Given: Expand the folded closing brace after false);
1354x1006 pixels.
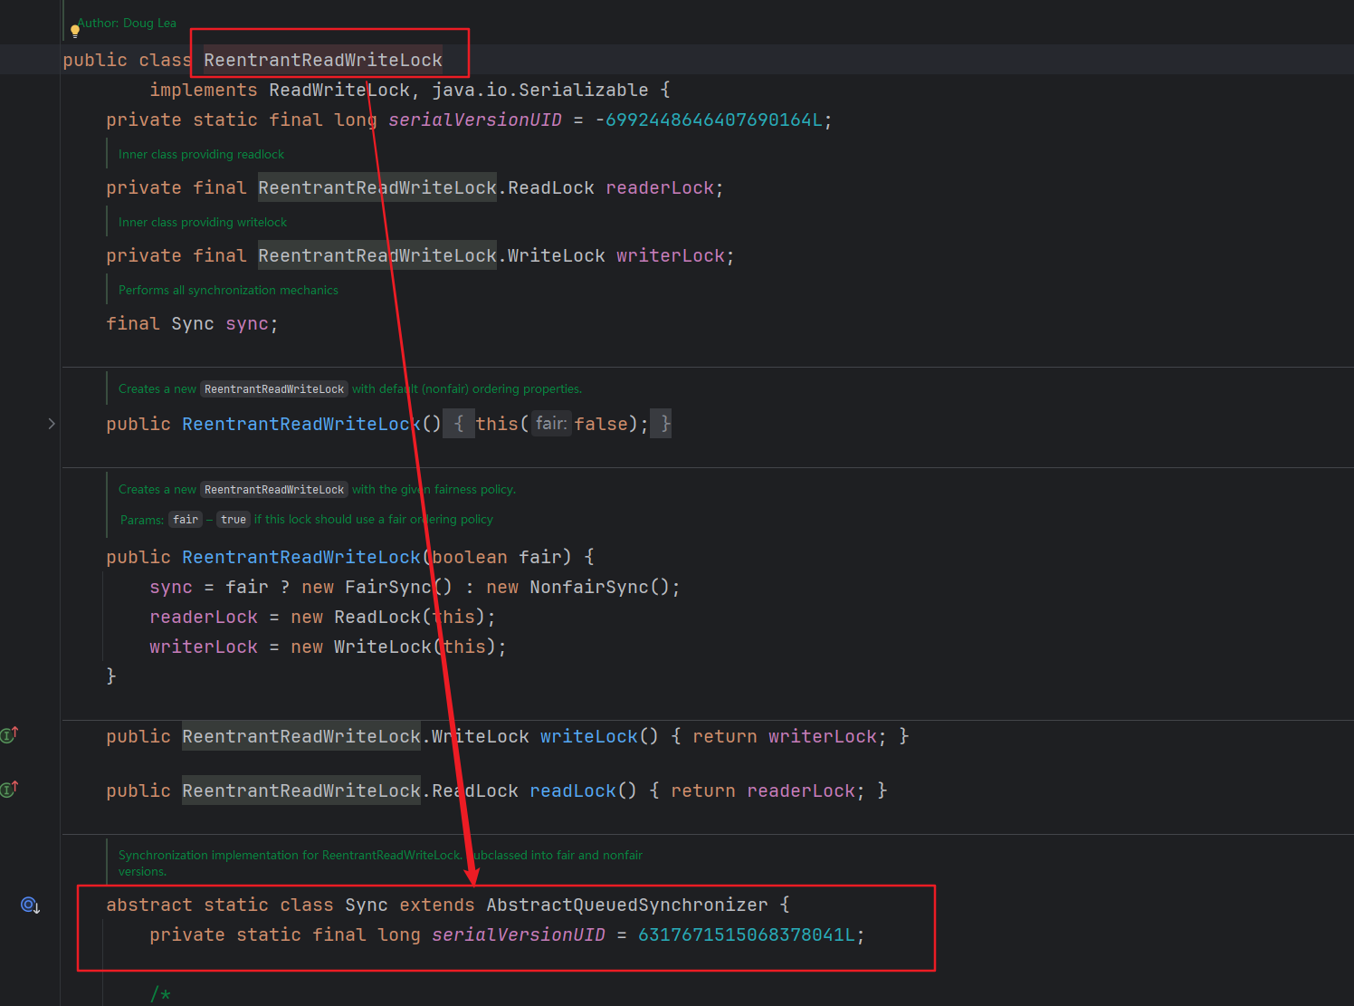Looking at the screenshot, I should [665, 424].
